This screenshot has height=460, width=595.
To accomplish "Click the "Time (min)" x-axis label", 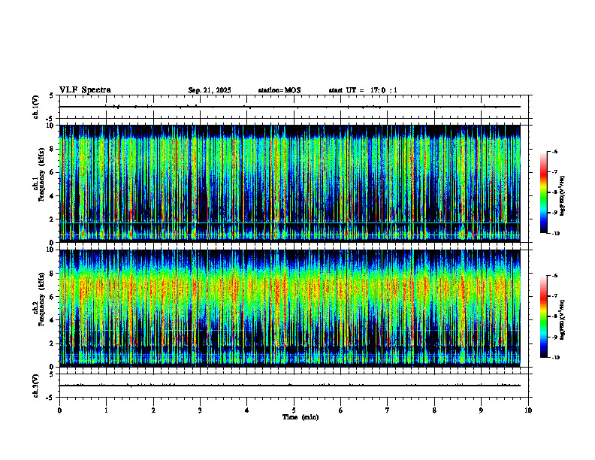I will [301, 417].
